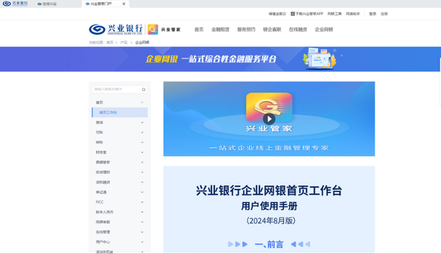Close the 兴业管家门户 browser tab

coord(124,3)
